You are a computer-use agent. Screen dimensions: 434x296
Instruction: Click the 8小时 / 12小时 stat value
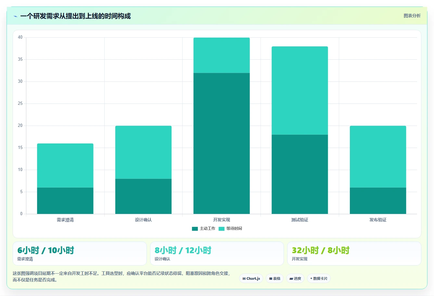pyautogui.click(x=183, y=250)
